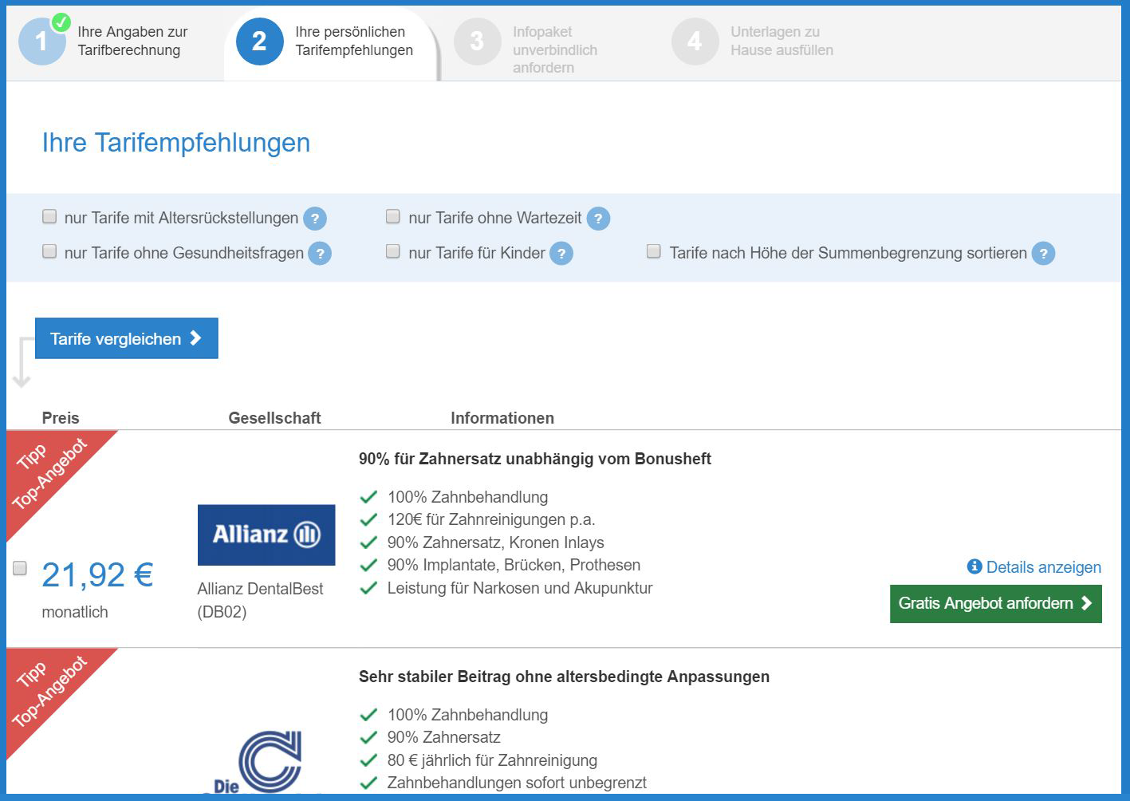Open help icon for Tarife für Kinder
The height and width of the screenshot is (801, 1130).
561,254
